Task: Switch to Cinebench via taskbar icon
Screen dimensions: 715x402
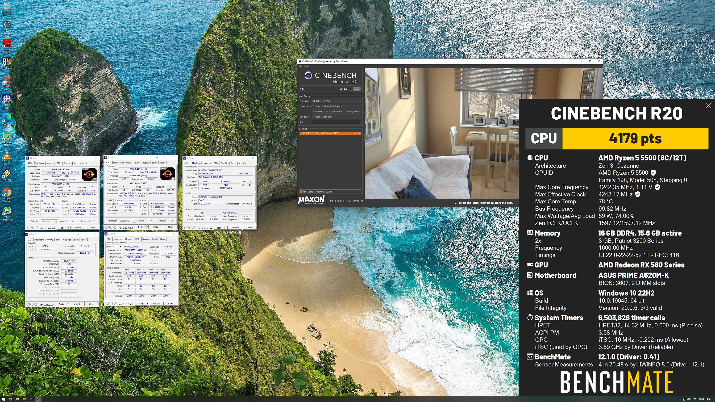Action: pos(38,399)
